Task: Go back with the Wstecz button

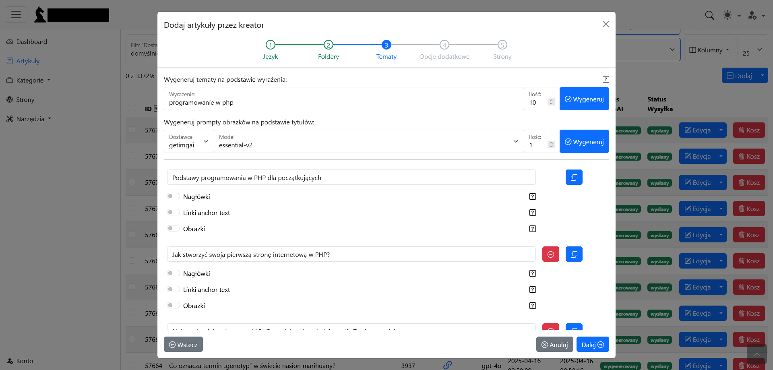Action: tap(183, 344)
